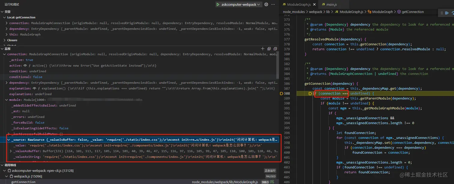Expand the _valueAsBuffer: Buffer(131) entry
Viewport: 454px width, 184px height.
pos(11,151)
